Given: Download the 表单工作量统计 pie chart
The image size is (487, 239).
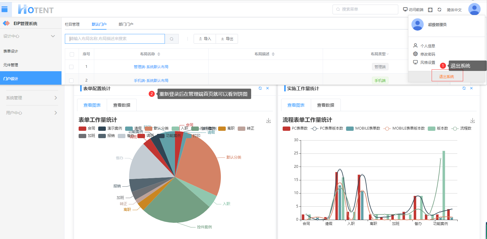Looking at the screenshot, I should 268,121.
